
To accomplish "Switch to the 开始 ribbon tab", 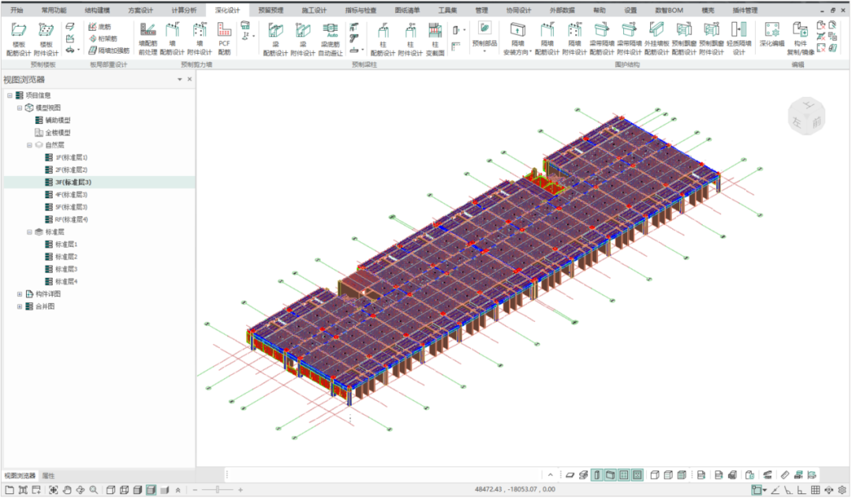I will [17, 10].
